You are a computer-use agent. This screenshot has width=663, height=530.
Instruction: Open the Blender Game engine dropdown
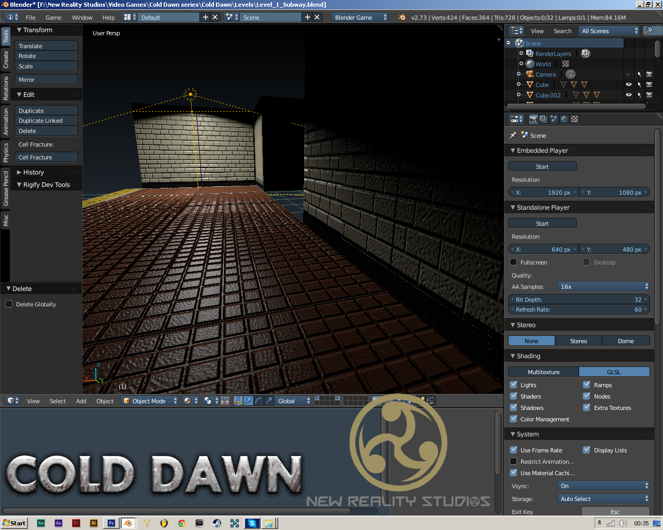pos(359,17)
